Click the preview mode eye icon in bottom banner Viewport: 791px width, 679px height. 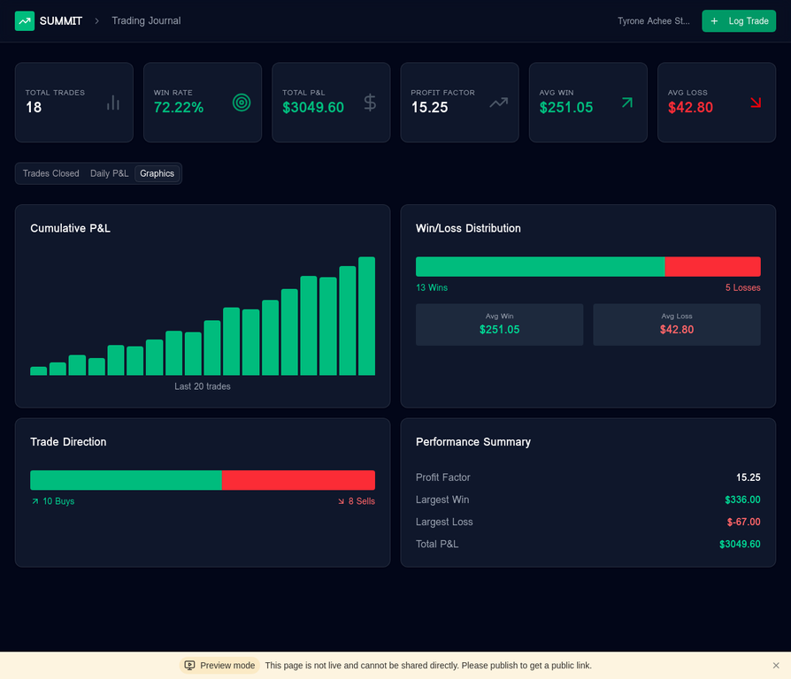point(189,665)
